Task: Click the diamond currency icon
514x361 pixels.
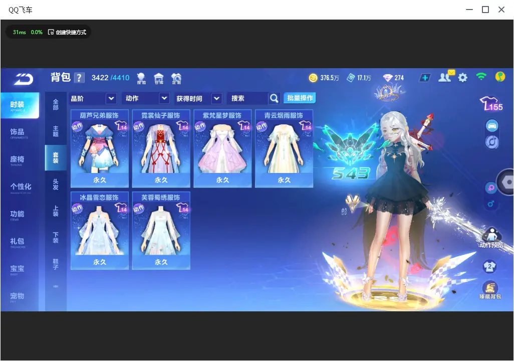Action: 388,78
